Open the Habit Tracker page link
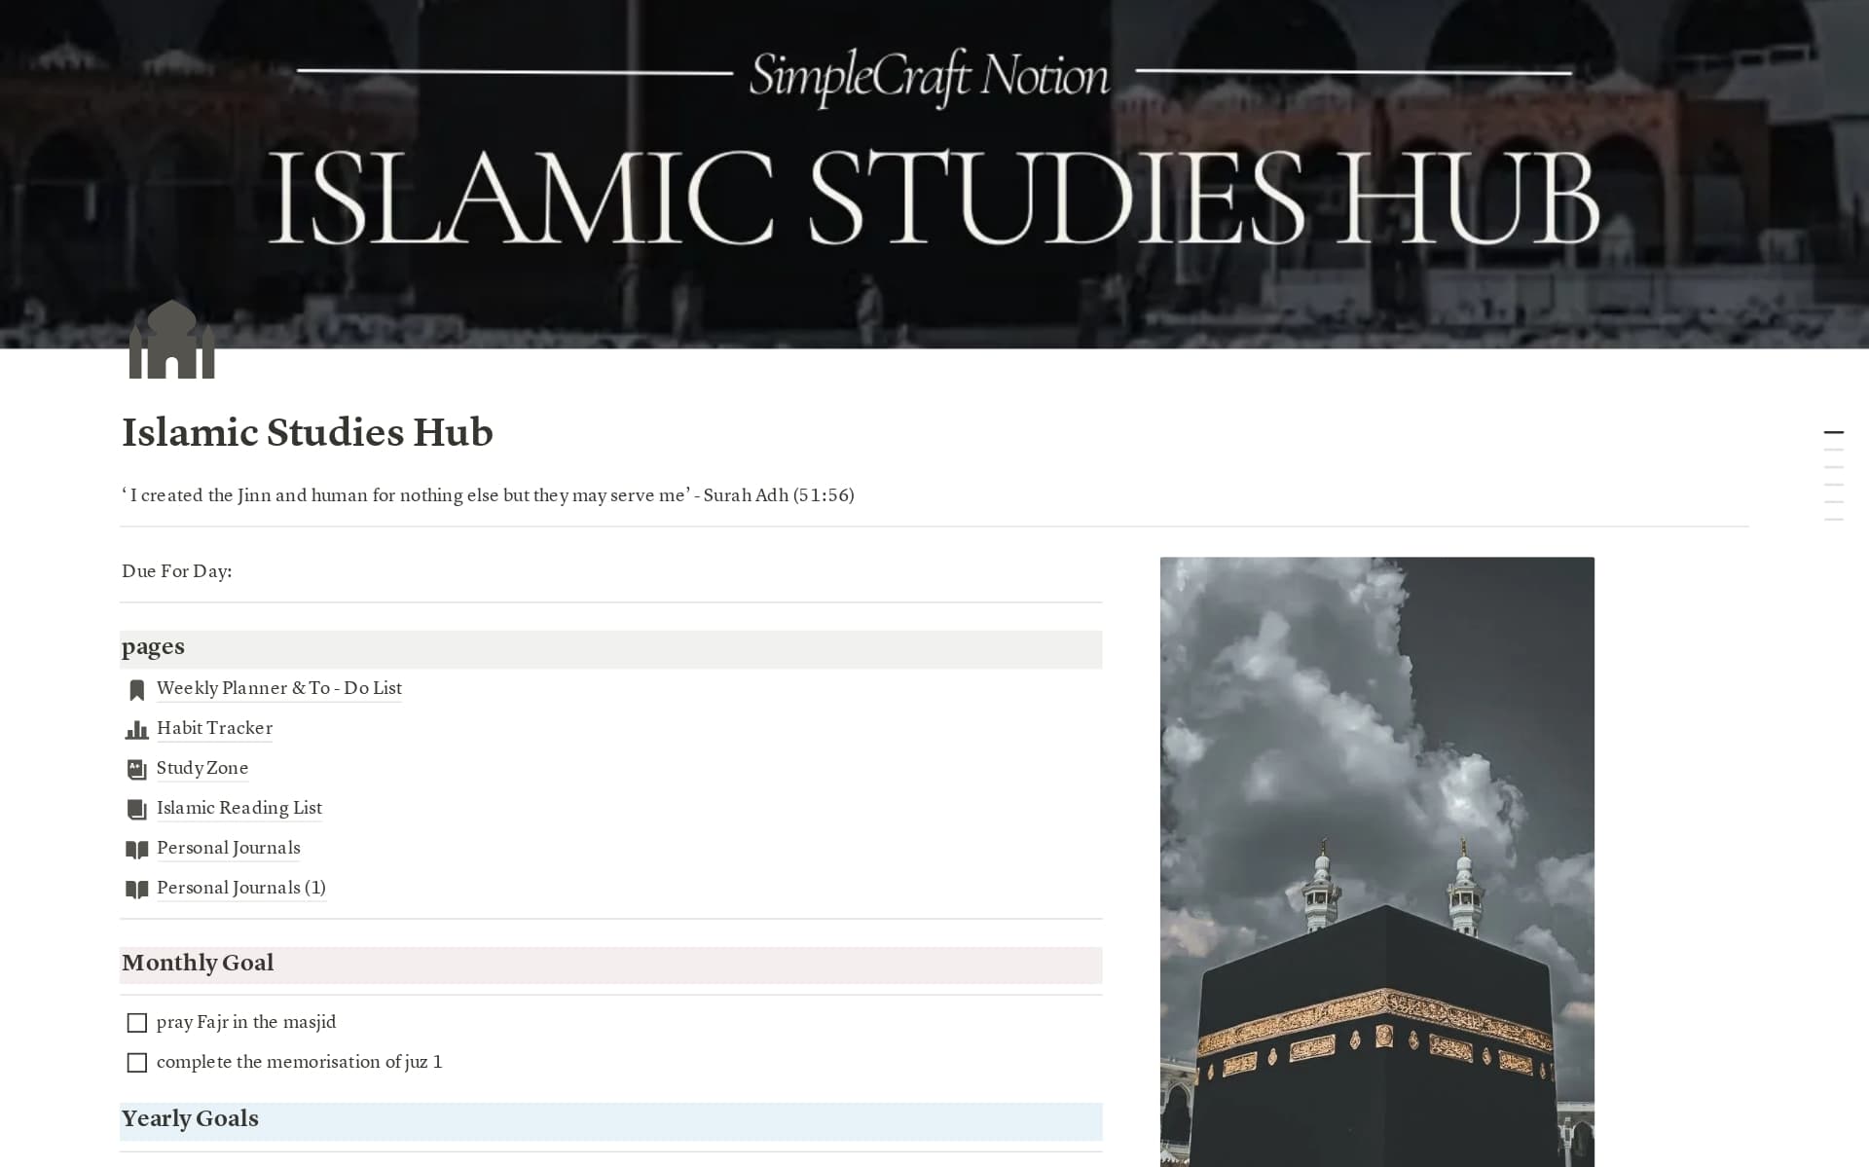This screenshot has height=1167, width=1869. [x=214, y=728]
